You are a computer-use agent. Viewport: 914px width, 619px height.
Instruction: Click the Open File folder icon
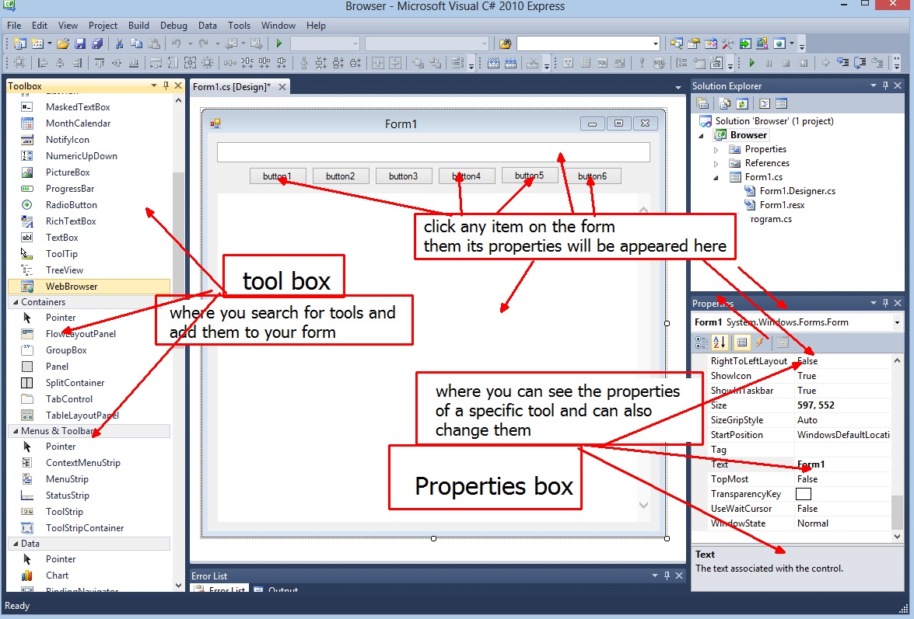tap(63, 43)
